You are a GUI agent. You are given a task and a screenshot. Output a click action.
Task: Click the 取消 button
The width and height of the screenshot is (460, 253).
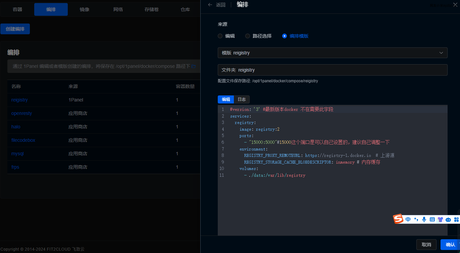click(x=426, y=245)
